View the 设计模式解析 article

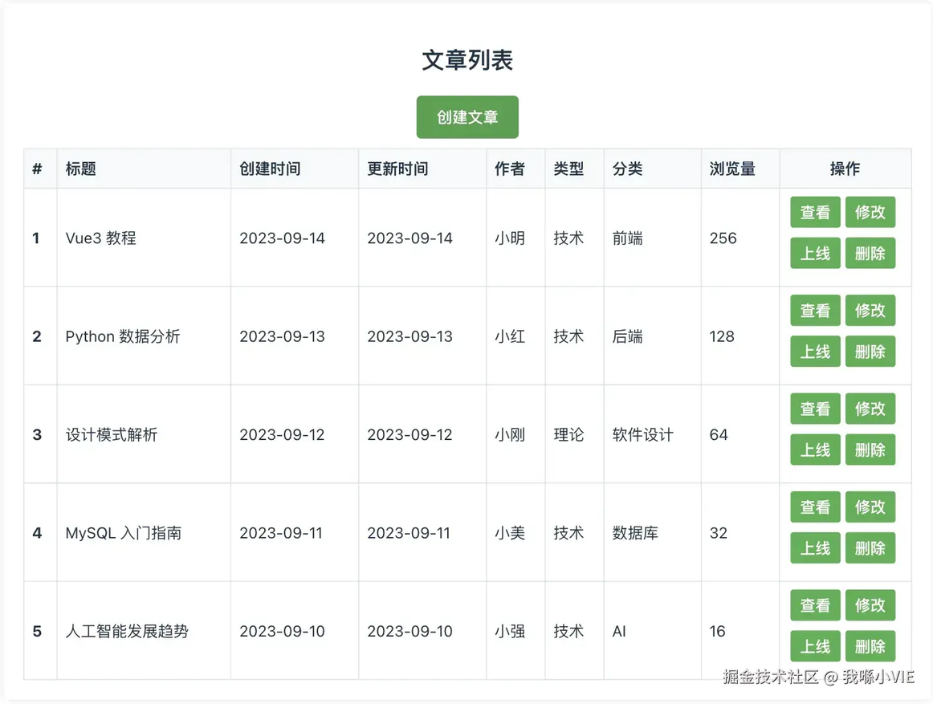click(x=815, y=409)
